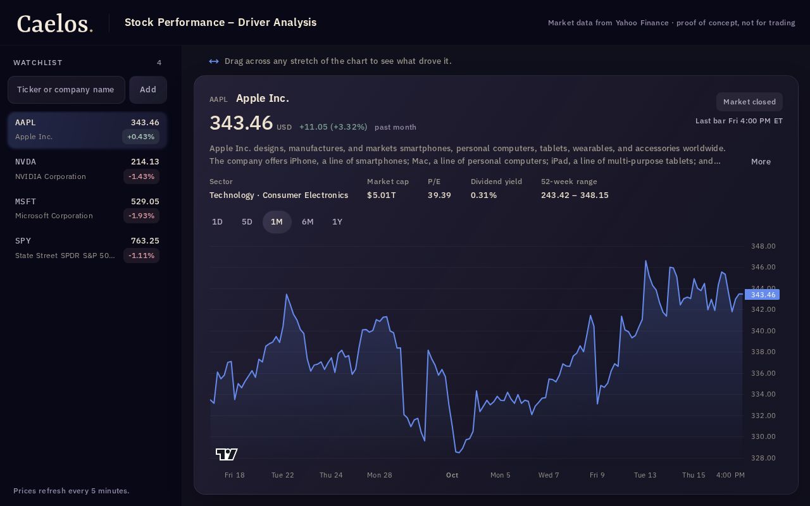The width and height of the screenshot is (810, 506).
Task: Click the WATCHLIST header label
Action: click(x=38, y=63)
